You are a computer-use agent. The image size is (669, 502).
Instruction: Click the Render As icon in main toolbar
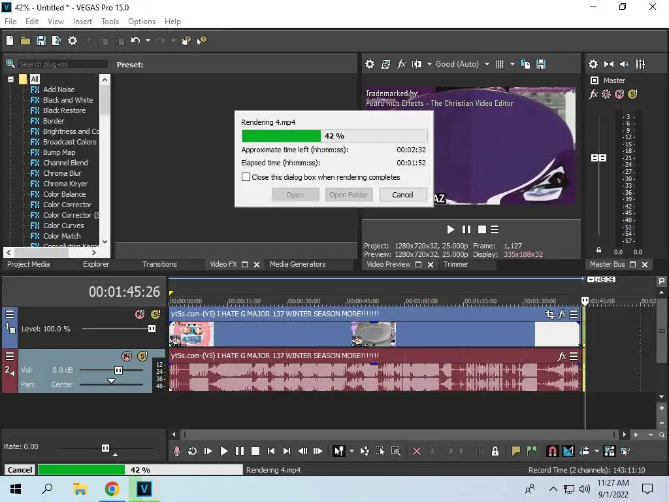pyautogui.click(x=56, y=41)
